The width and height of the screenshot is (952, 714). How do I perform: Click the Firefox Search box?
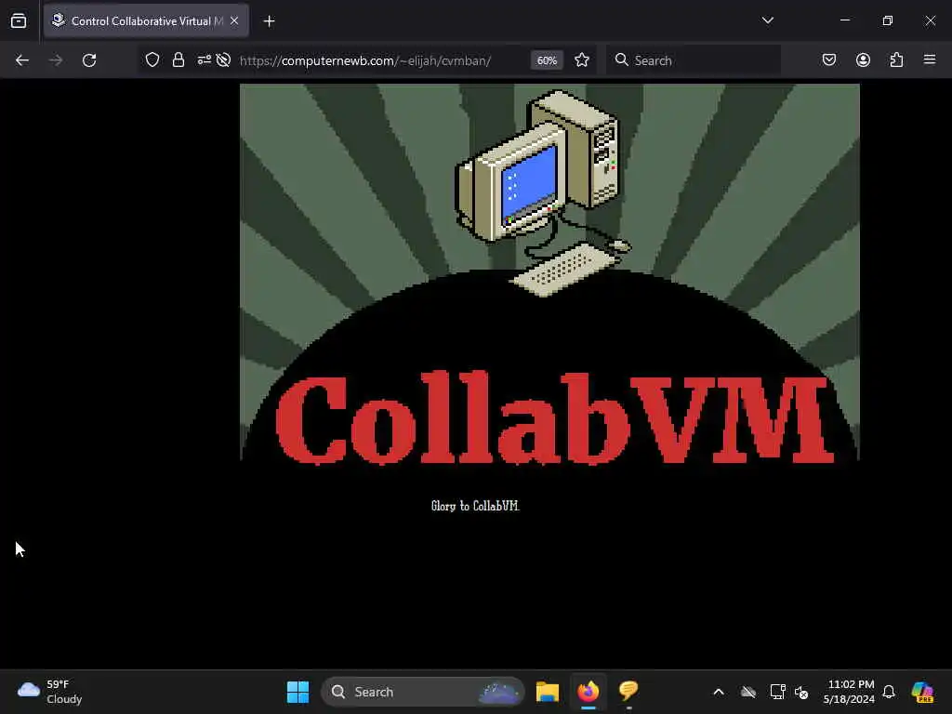694,60
